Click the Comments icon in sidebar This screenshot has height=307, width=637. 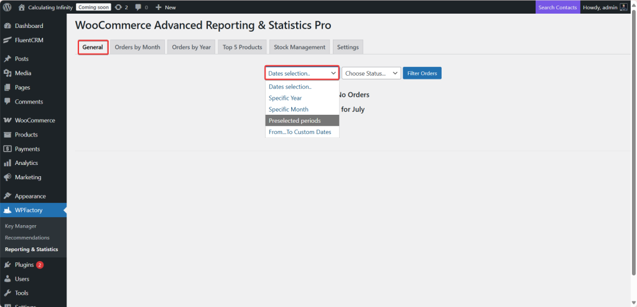click(7, 102)
